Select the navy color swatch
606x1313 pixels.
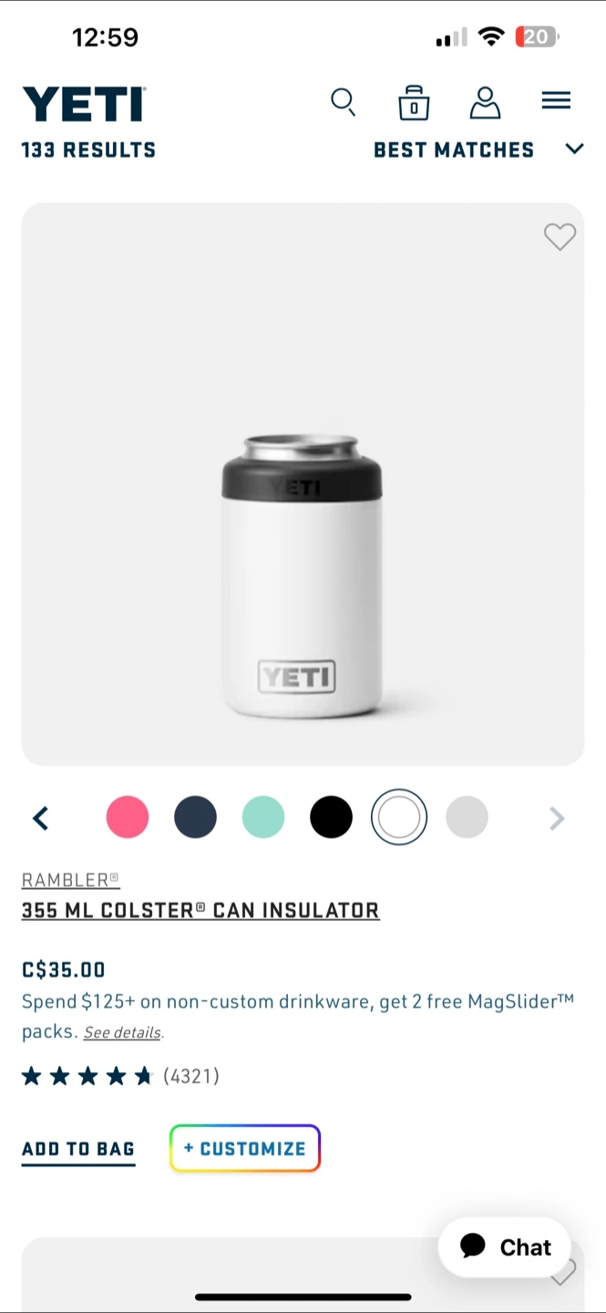pyautogui.click(x=195, y=817)
